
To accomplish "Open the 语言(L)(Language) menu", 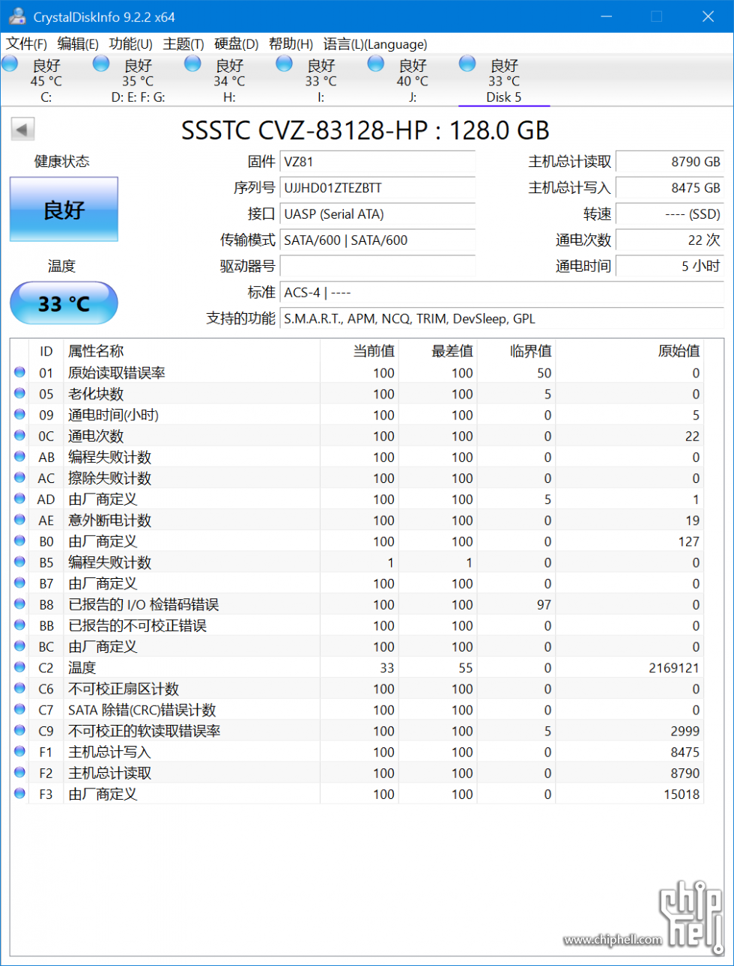I will tap(375, 44).
